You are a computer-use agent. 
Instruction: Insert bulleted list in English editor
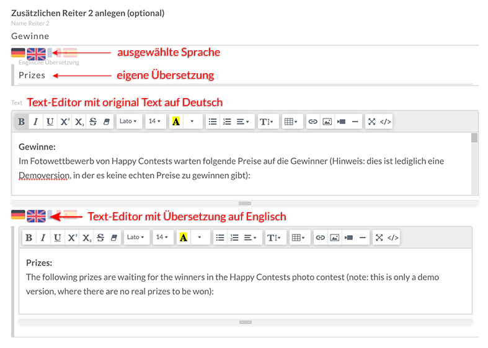(x=220, y=238)
